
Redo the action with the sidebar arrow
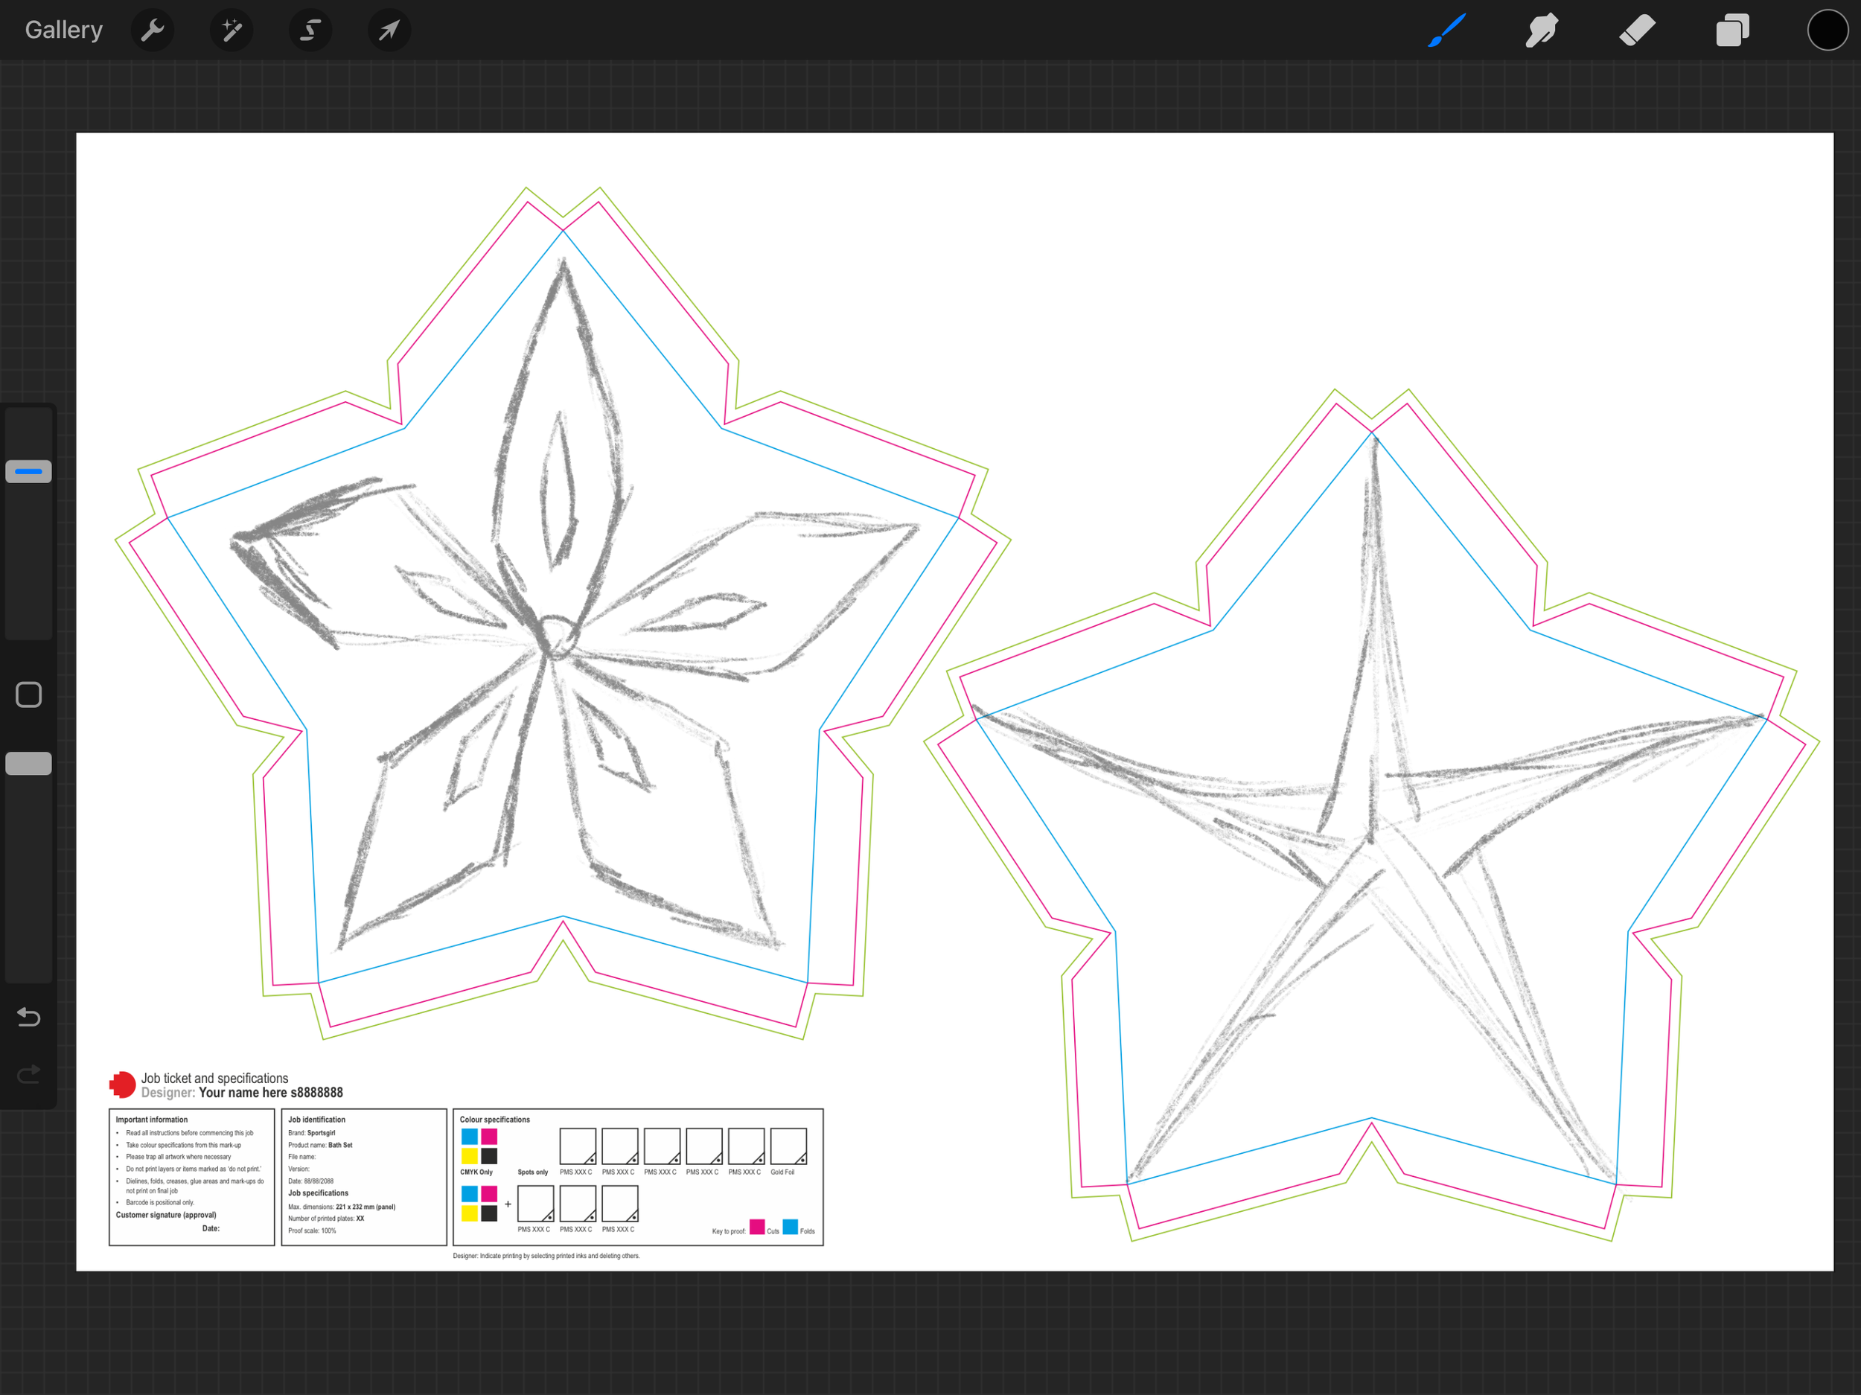click(x=28, y=1074)
